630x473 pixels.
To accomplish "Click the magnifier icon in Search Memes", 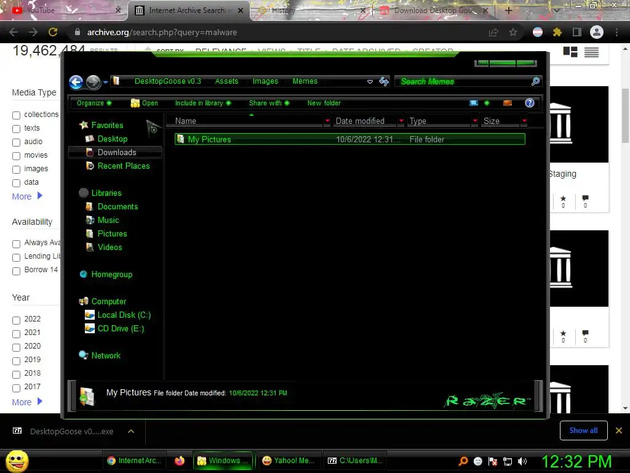I will pos(535,82).
